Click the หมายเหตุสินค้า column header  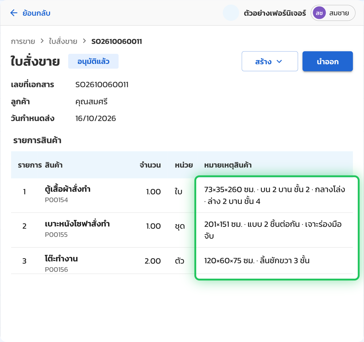point(228,165)
